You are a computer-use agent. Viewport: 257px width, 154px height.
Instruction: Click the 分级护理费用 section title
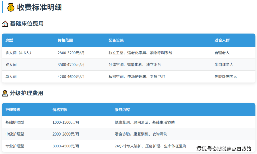(x=27, y=93)
